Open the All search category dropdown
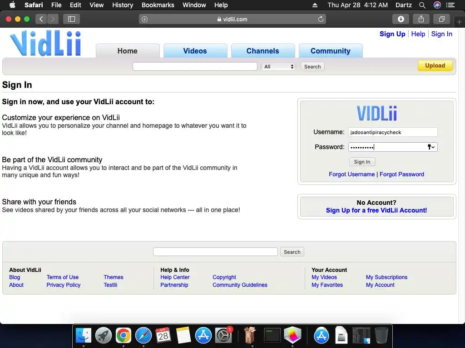This screenshot has width=465, height=348. 278,67
